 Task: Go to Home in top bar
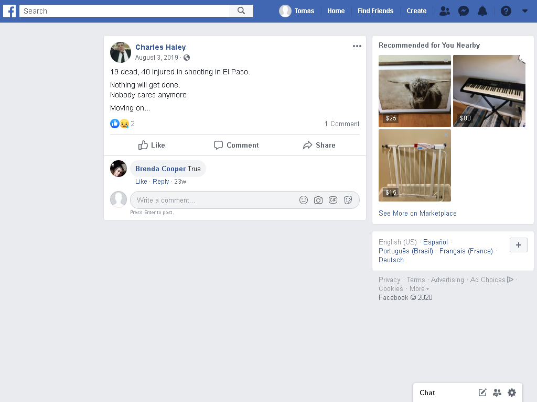336,11
